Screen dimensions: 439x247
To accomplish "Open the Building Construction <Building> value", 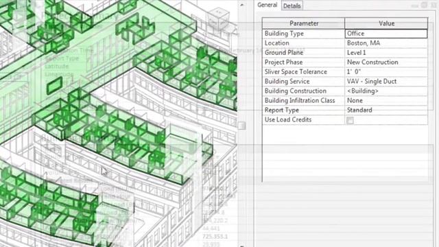I will point(386,91).
